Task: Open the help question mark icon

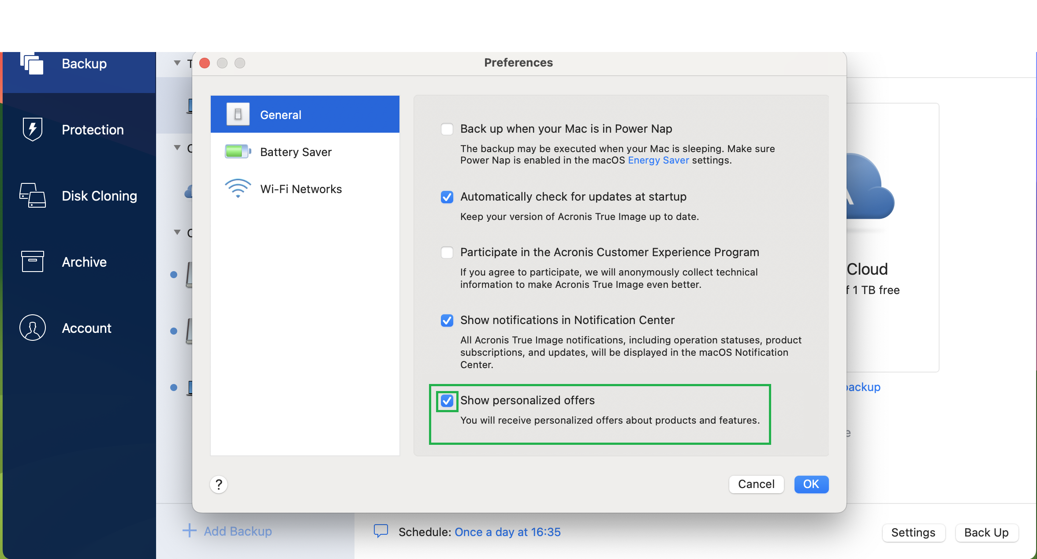Action: coord(219,484)
